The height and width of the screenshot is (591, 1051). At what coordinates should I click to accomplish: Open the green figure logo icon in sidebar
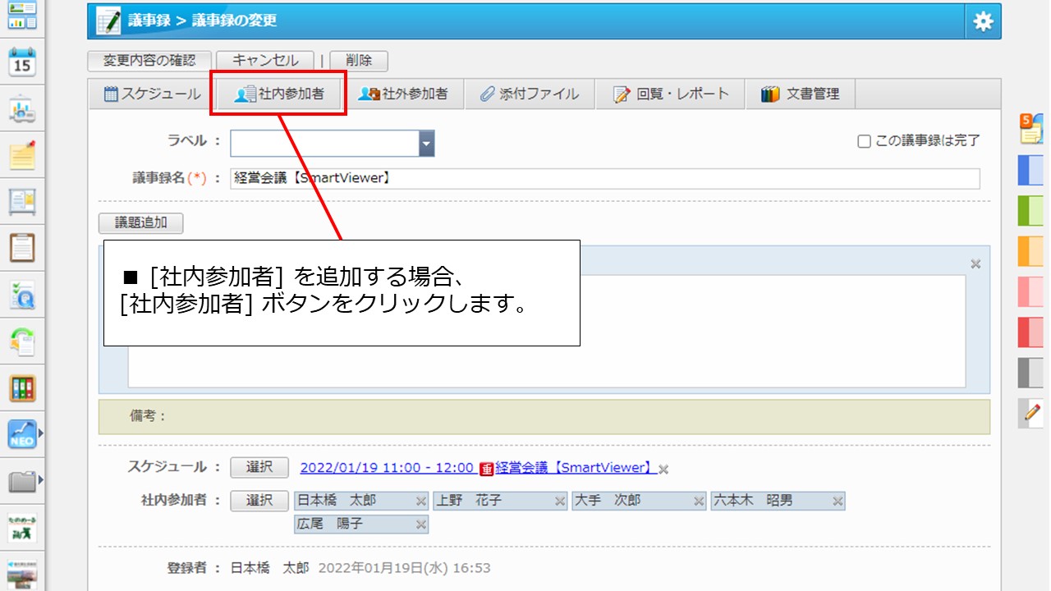click(22, 528)
